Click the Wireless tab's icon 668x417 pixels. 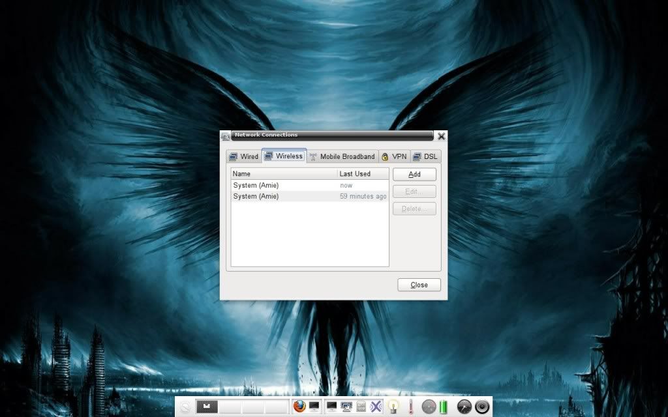point(268,156)
